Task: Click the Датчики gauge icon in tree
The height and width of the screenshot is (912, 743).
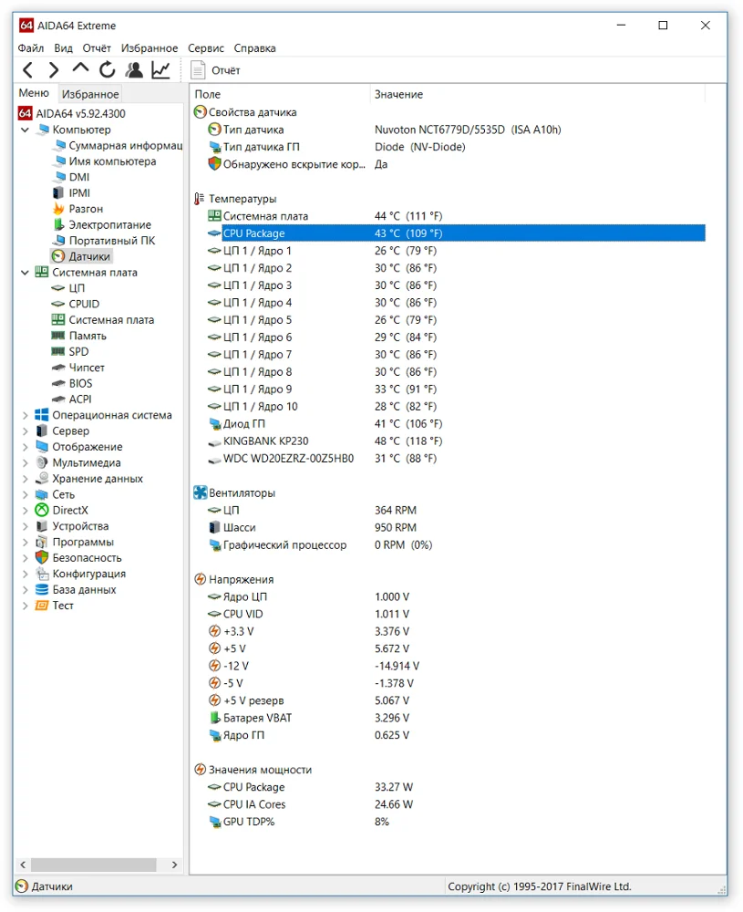Action: pyautogui.click(x=58, y=256)
